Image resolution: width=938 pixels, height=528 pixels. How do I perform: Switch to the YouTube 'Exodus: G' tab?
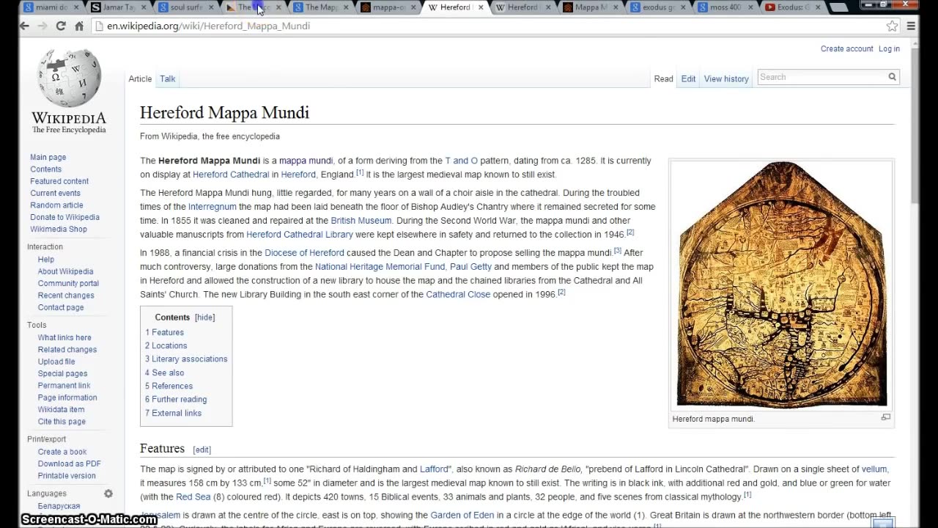pyautogui.click(x=790, y=7)
